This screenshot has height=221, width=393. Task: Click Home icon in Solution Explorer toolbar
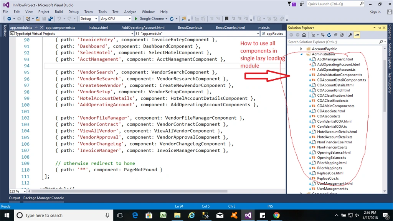pyautogui.click(x=304, y=35)
